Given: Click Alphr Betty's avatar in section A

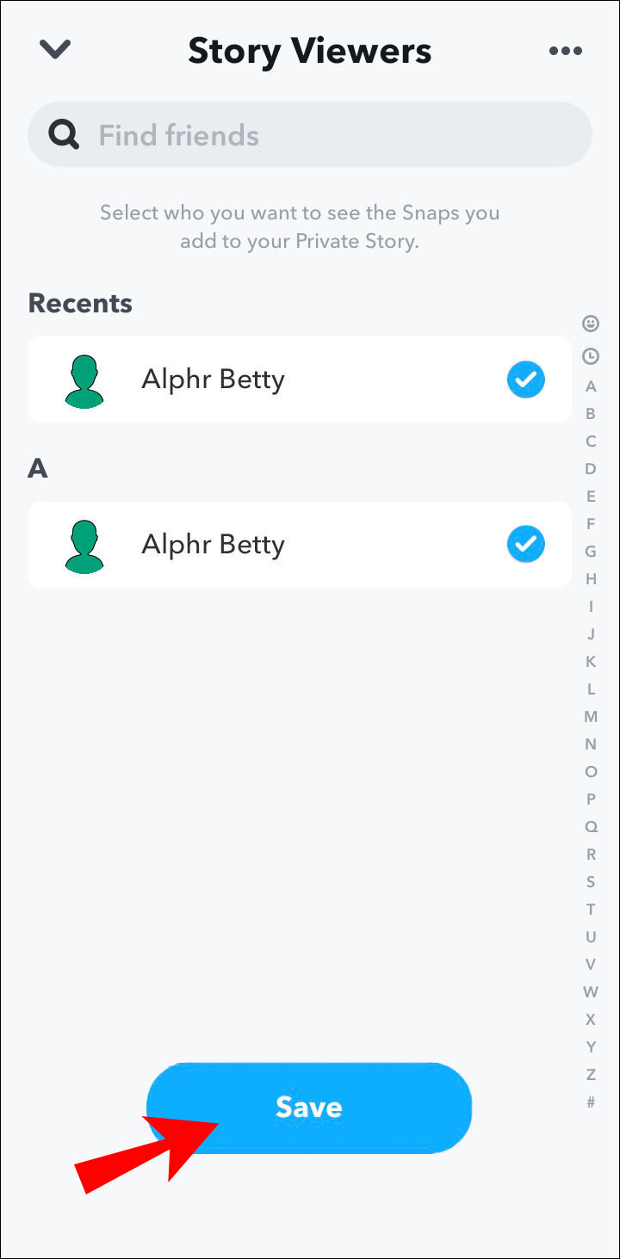Looking at the screenshot, I should click(84, 546).
